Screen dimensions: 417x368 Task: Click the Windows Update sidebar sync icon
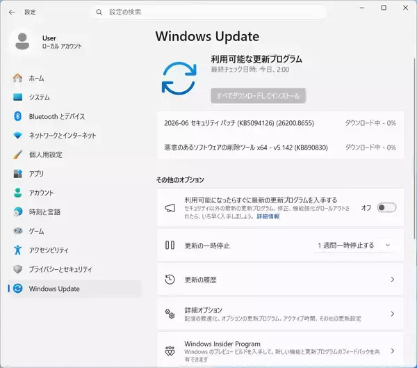click(x=18, y=289)
